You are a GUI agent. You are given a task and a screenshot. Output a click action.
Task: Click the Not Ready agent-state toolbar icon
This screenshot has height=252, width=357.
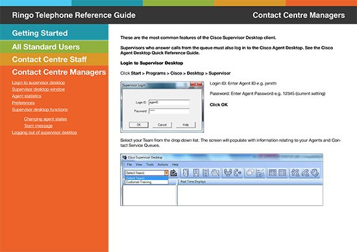205,173
